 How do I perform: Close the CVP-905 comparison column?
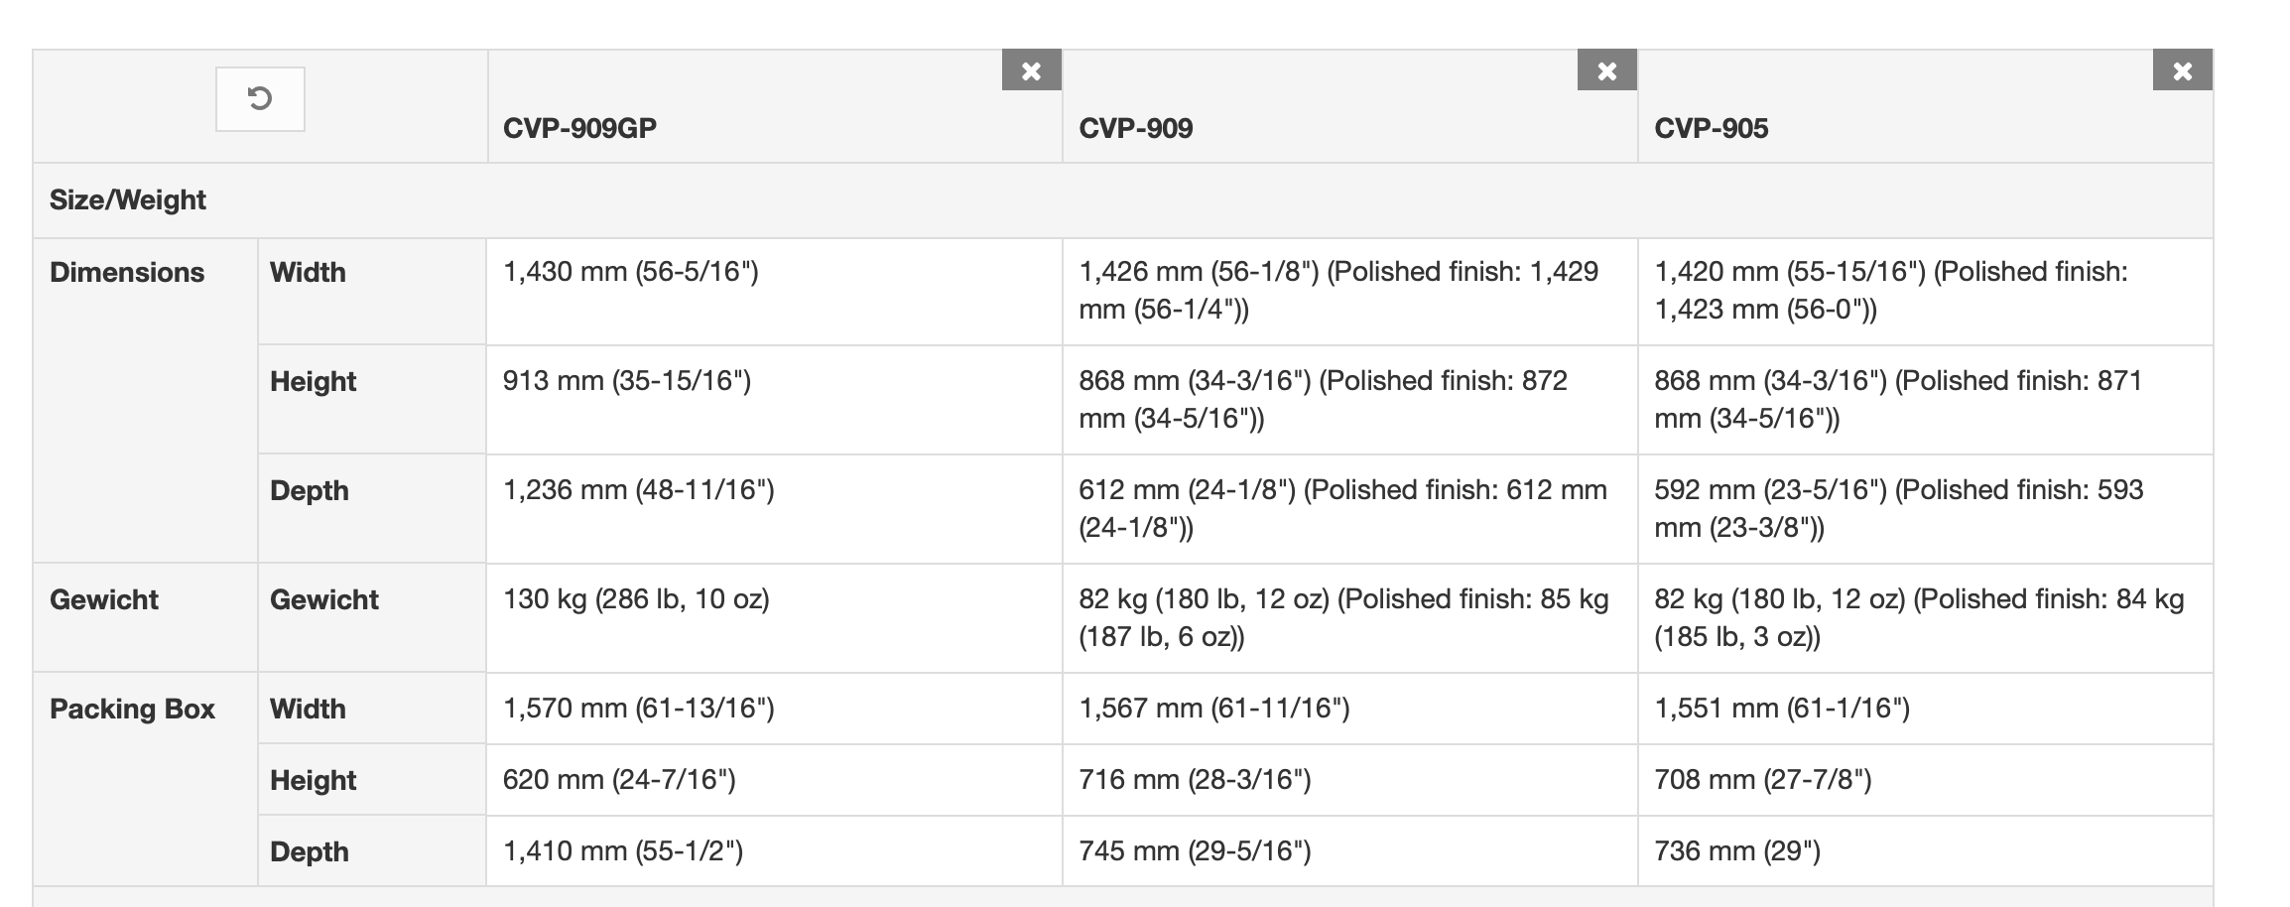click(x=2183, y=70)
